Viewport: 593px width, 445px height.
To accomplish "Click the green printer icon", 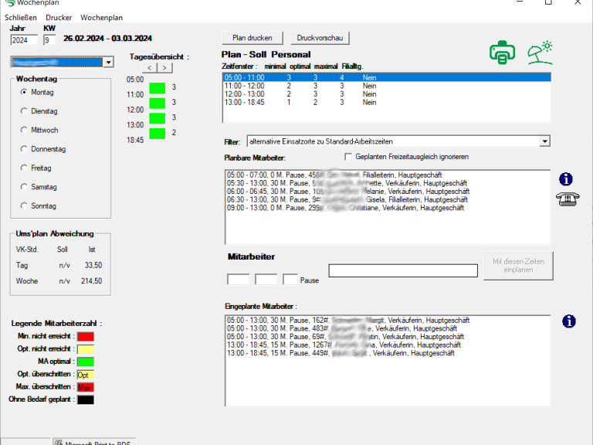I will (x=502, y=53).
